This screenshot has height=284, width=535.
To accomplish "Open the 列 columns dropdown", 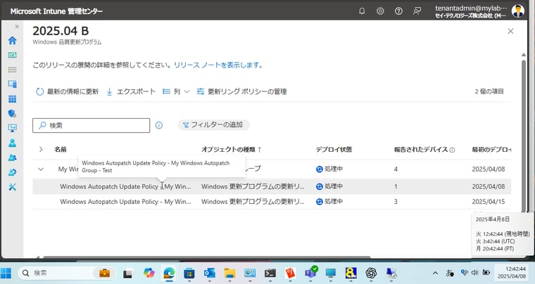I will click(176, 91).
